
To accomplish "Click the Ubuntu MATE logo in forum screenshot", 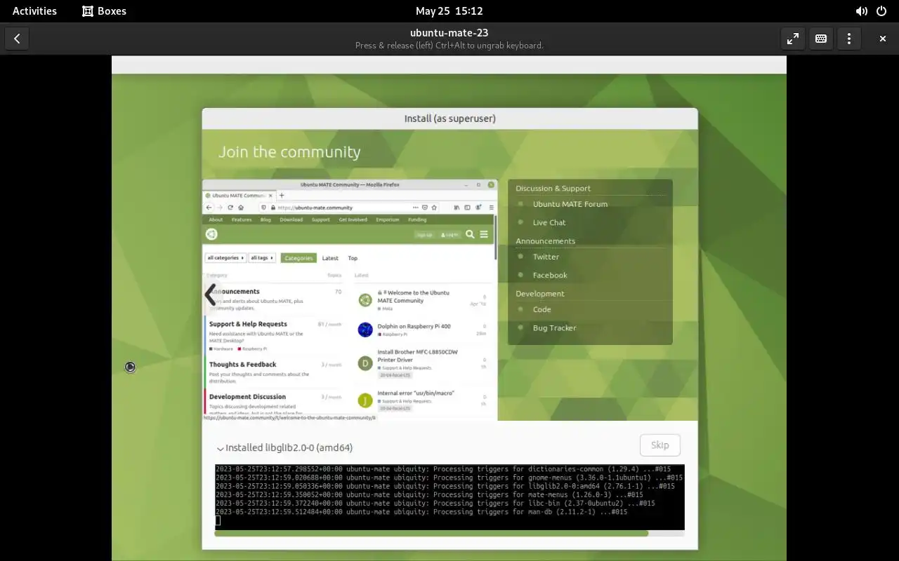I will (211, 234).
